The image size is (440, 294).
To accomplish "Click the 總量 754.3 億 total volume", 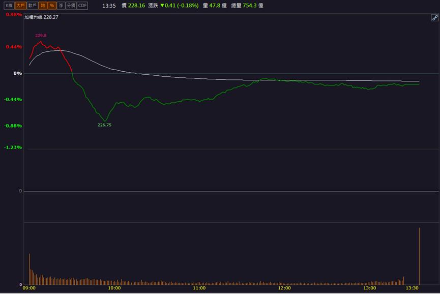I will [x=247, y=5].
